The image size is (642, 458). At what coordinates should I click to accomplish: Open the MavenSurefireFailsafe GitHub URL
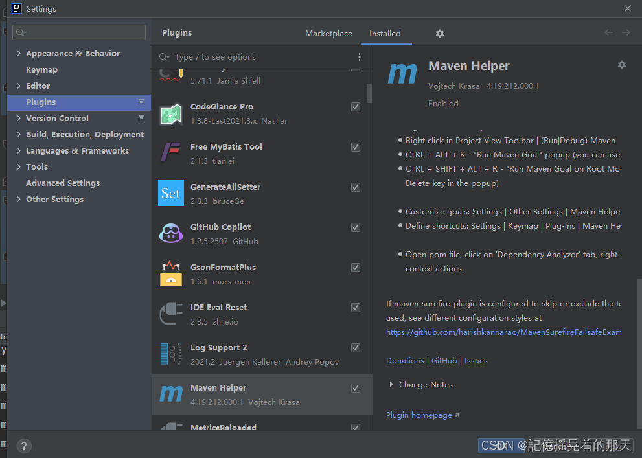click(503, 332)
